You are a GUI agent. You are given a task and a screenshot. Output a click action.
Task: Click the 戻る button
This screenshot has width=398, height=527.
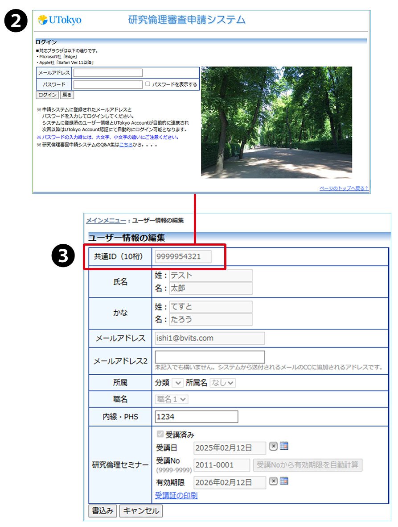67,95
